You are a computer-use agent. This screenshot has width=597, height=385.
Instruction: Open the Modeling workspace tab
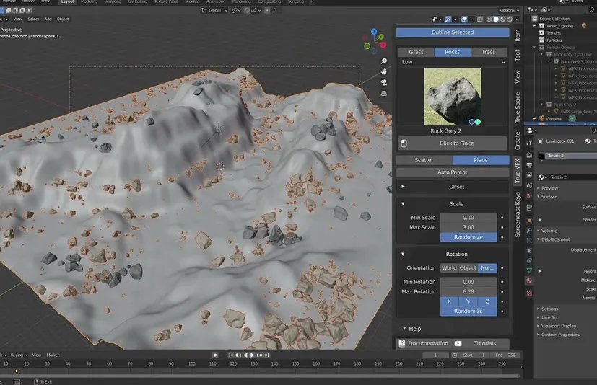pyautogui.click(x=89, y=2)
